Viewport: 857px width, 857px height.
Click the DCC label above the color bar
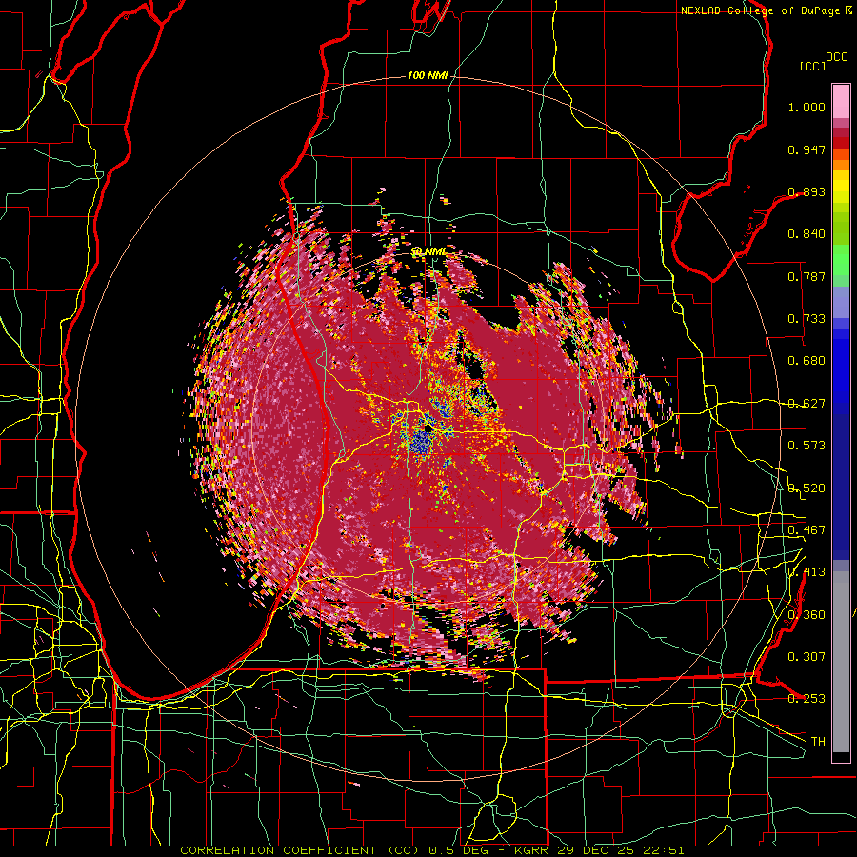pyautogui.click(x=837, y=57)
